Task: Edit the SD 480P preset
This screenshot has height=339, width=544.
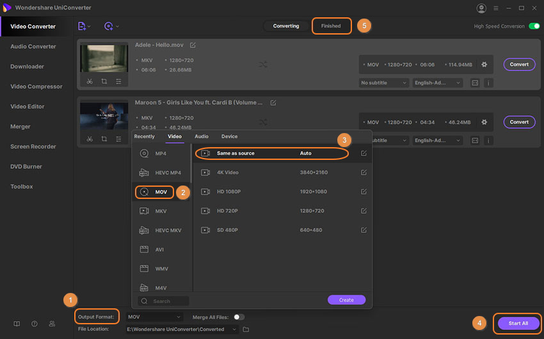Action: pos(364,230)
